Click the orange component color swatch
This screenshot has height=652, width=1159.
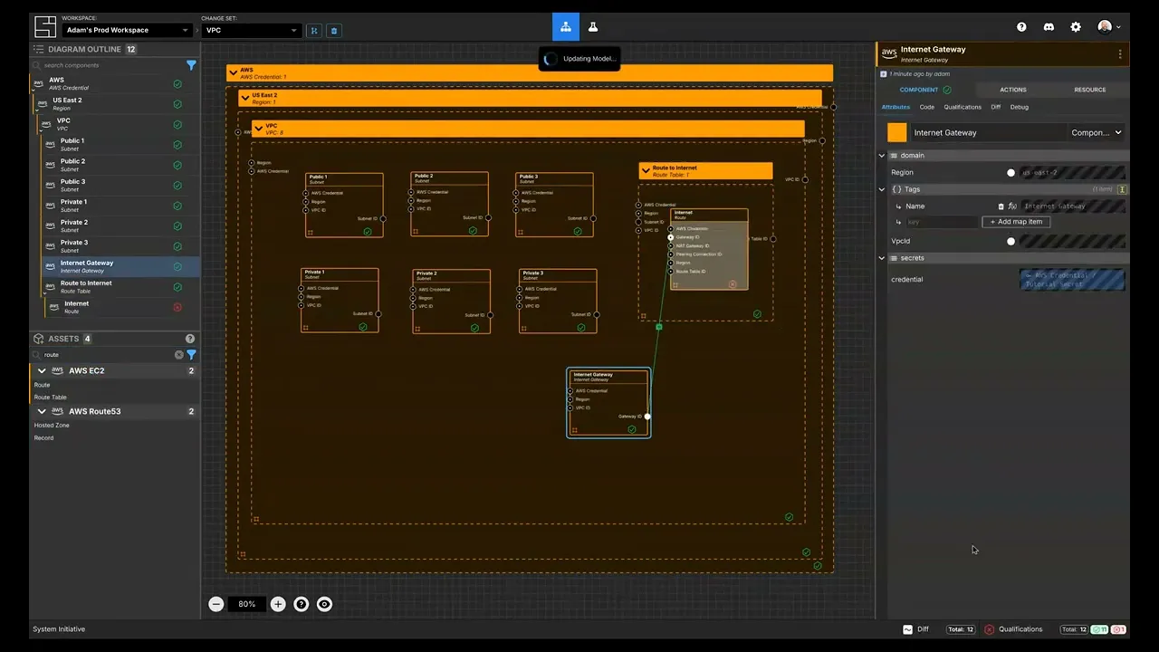coord(896,133)
